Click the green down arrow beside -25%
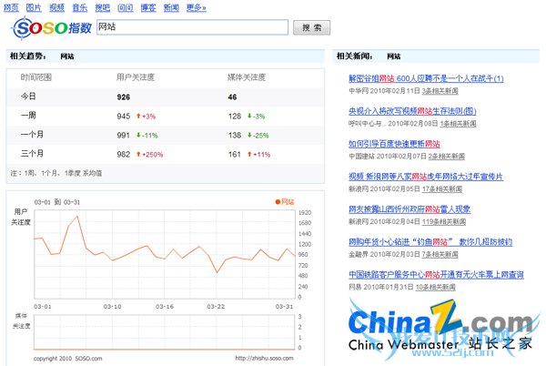546x366 pixels. (x=249, y=135)
